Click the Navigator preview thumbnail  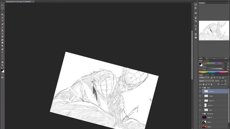click(x=214, y=30)
